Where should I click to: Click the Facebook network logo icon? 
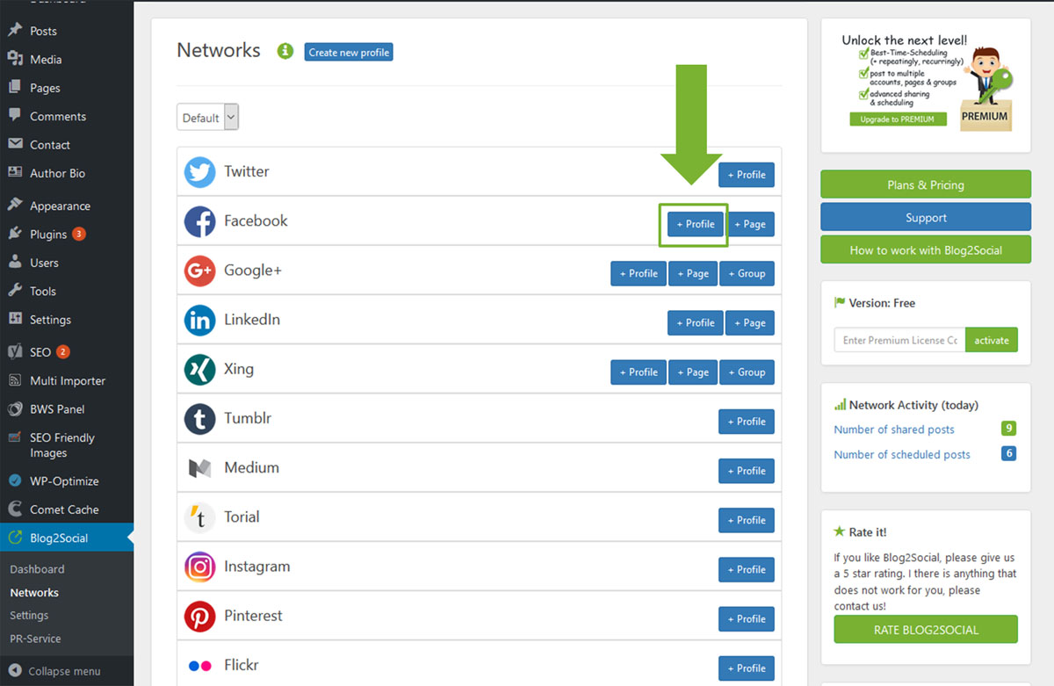[x=200, y=221]
